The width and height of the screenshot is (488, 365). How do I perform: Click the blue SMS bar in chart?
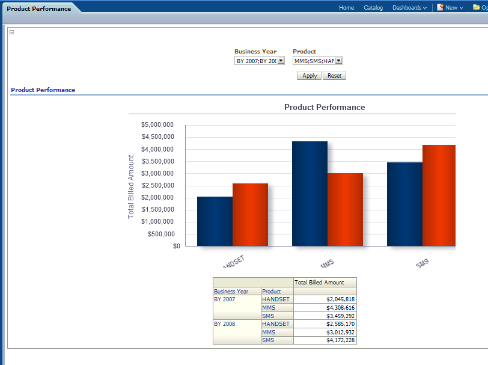[404, 204]
